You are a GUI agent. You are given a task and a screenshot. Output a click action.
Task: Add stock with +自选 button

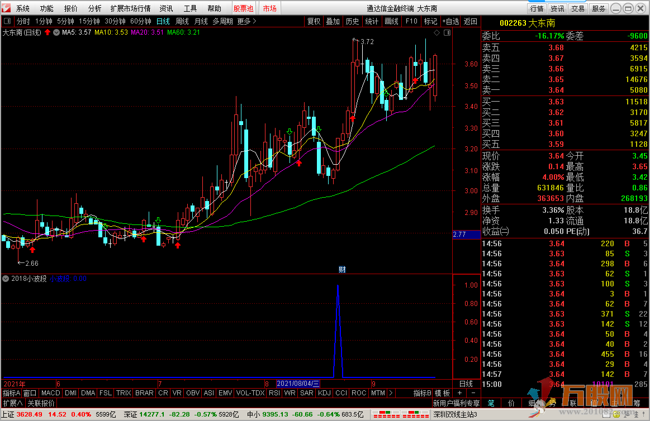(450, 21)
